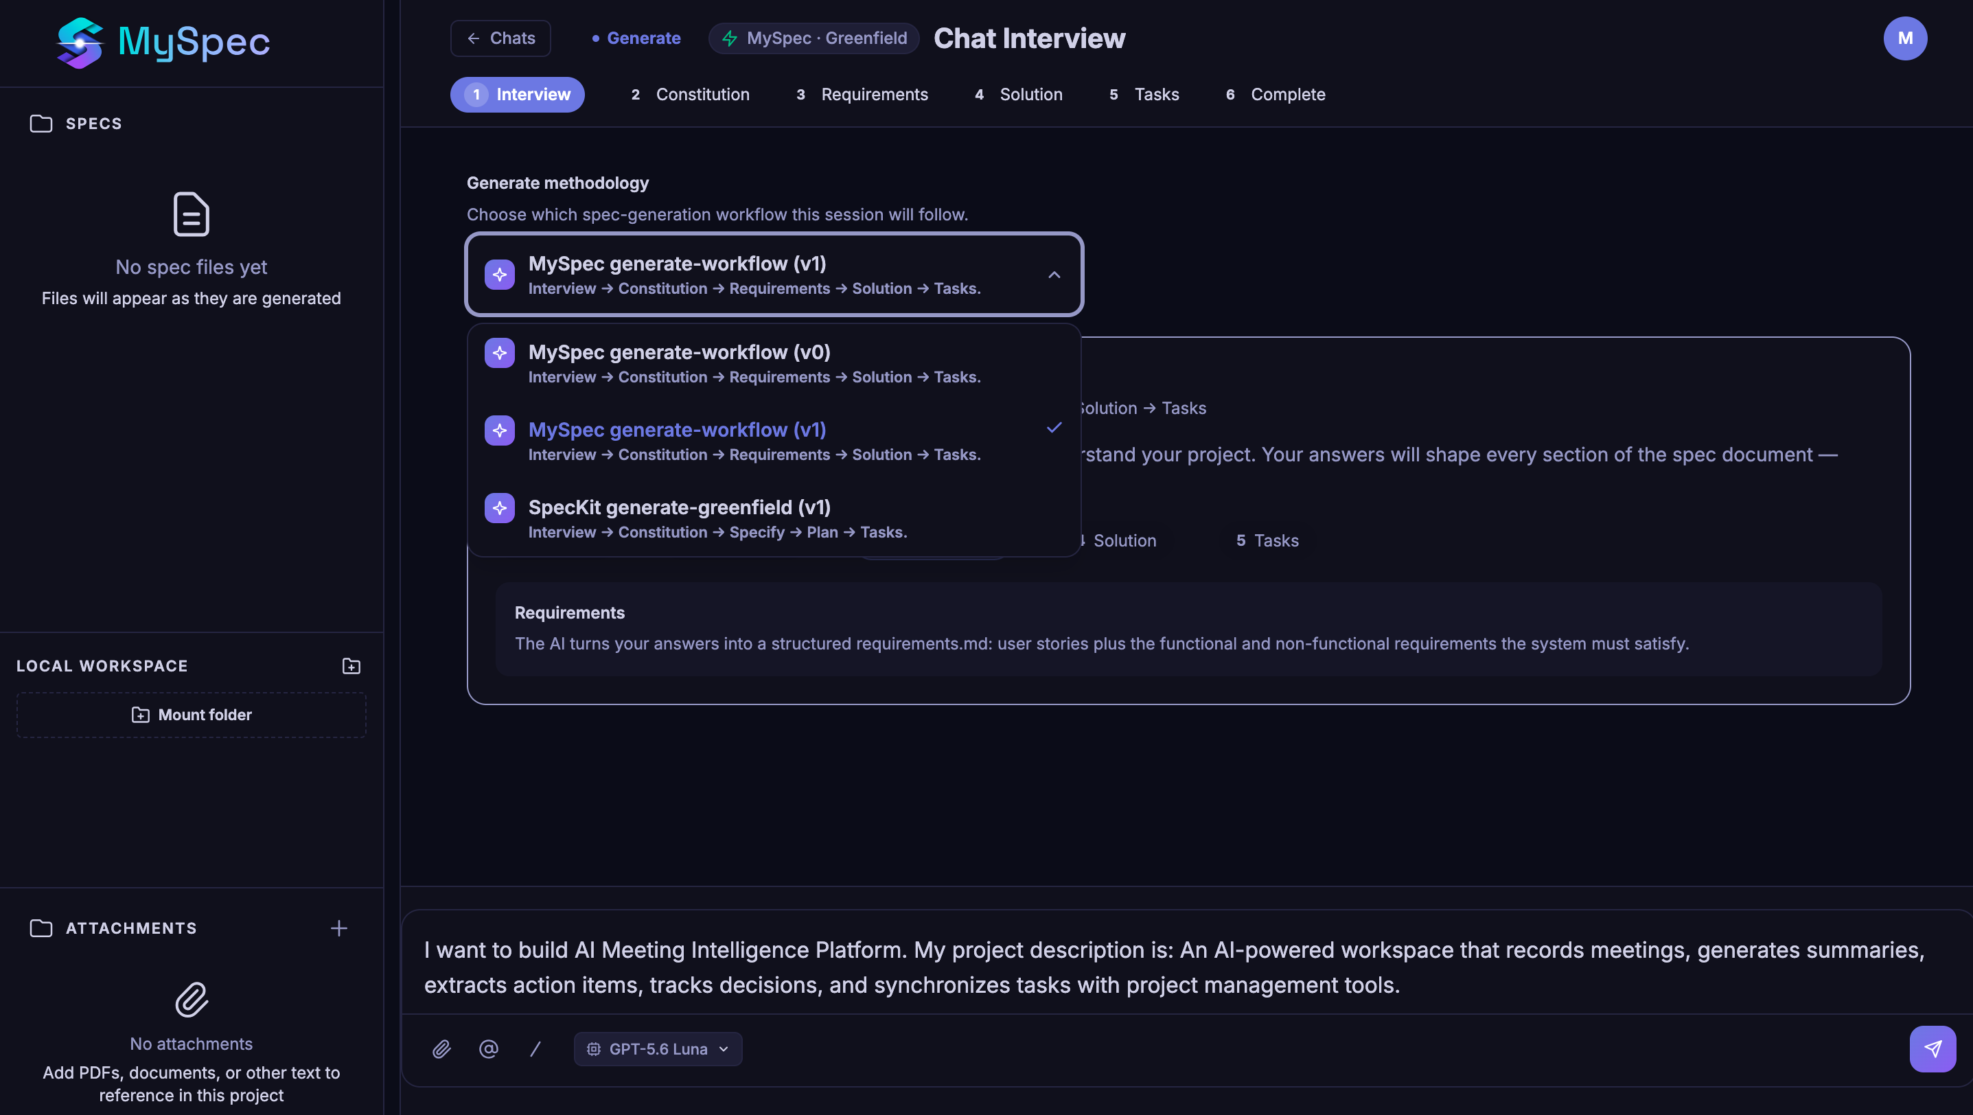Image resolution: width=1973 pixels, height=1115 pixels.
Task: Send the message with paper plane button
Action: click(1932, 1048)
